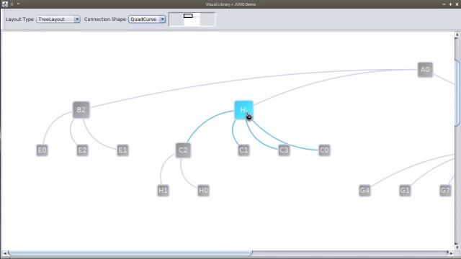
Task: Select the C3 node
Action: 284,150
